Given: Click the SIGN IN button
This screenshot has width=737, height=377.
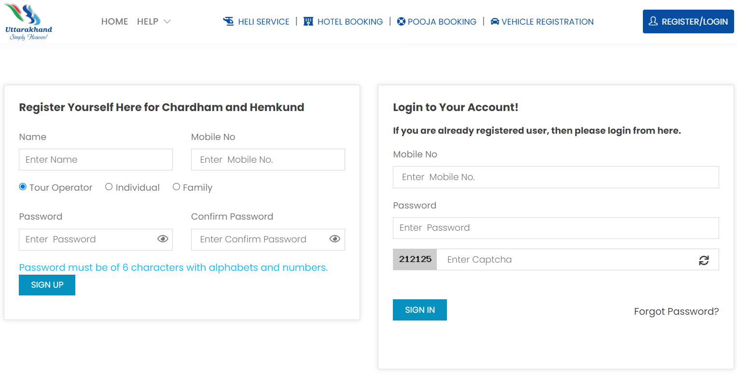Looking at the screenshot, I should point(420,310).
